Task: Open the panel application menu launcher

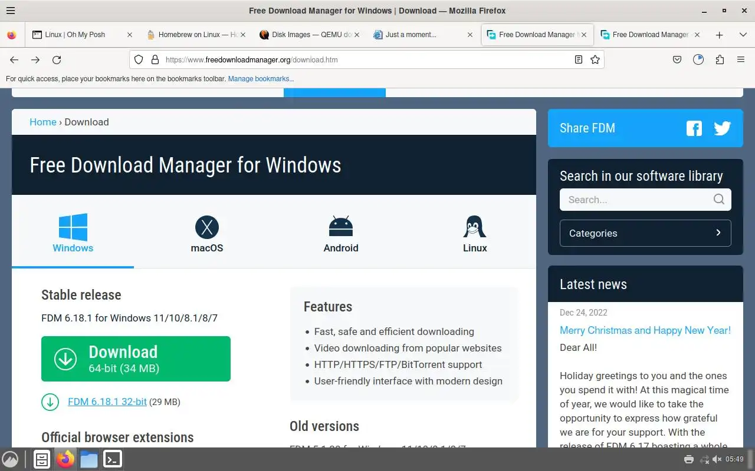Action: [10, 459]
